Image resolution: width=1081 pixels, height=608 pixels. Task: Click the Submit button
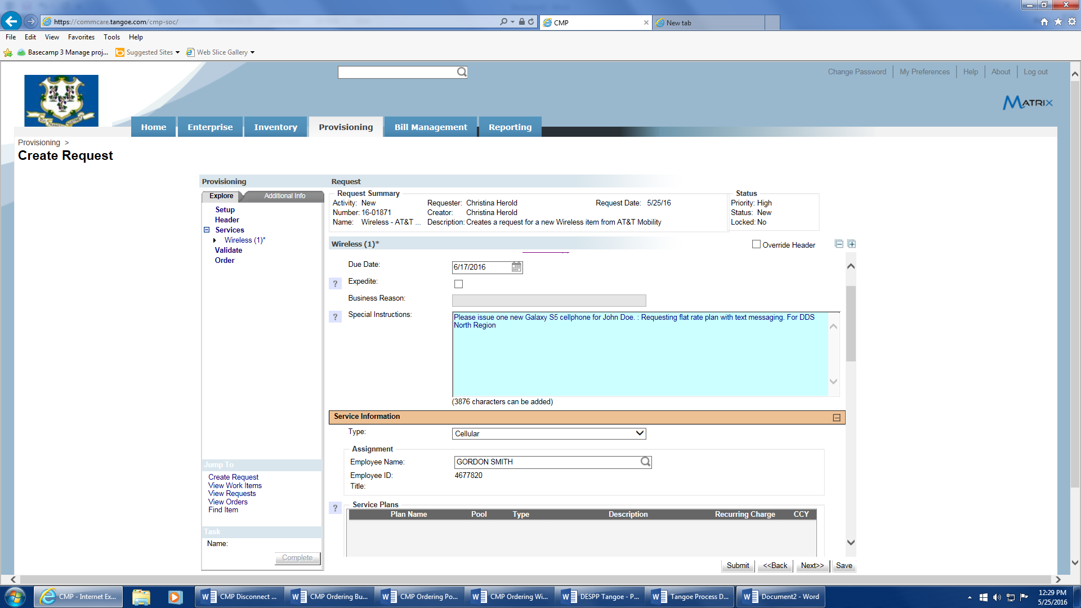pyautogui.click(x=738, y=565)
